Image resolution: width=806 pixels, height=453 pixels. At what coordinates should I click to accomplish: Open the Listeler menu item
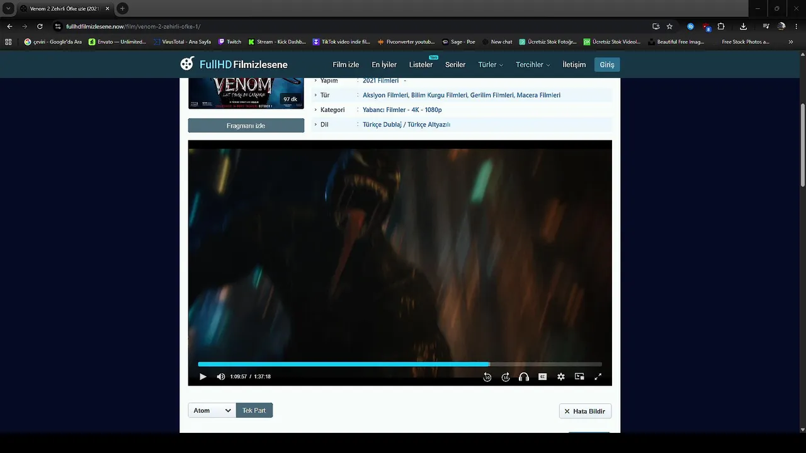[421, 65]
